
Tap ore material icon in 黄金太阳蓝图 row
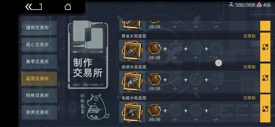155,48
